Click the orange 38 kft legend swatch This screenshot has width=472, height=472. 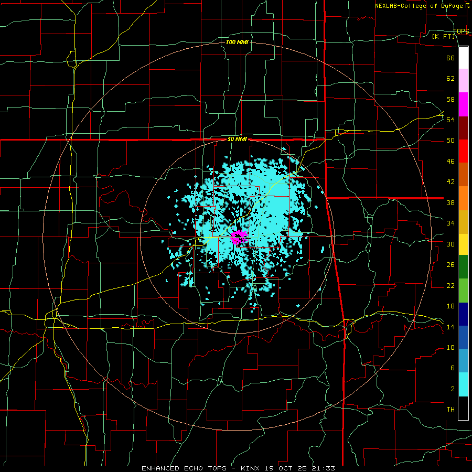coord(463,198)
